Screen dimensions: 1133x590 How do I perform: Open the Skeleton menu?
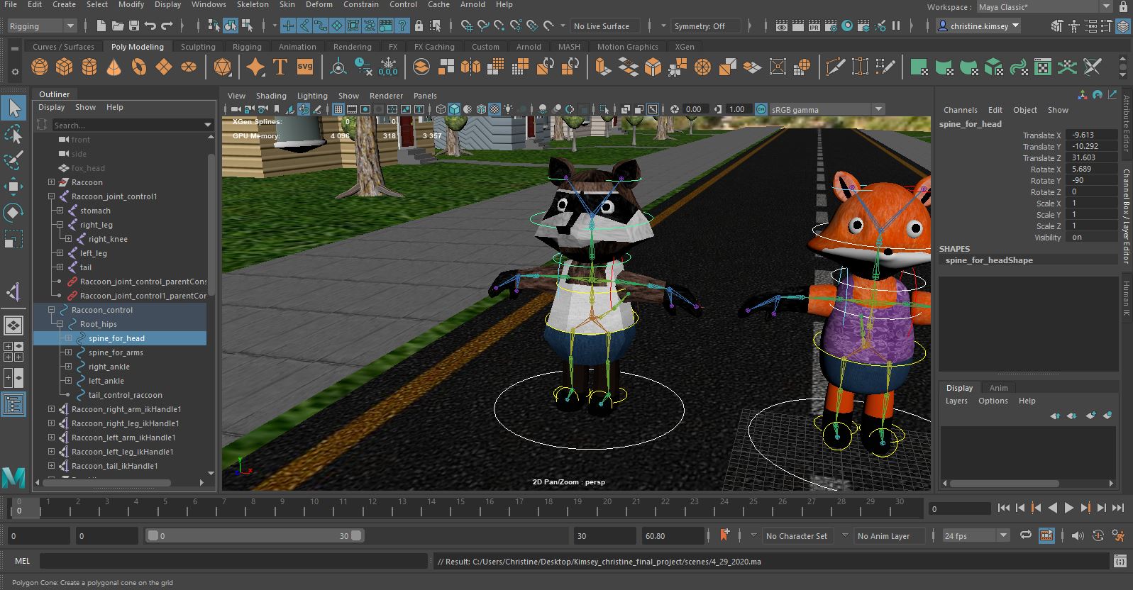[253, 4]
